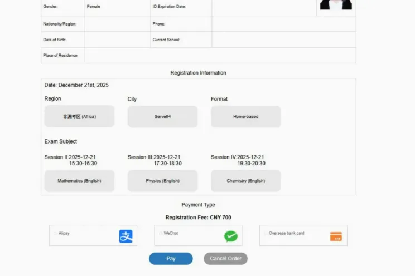The width and height of the screenshot is (415, 276).
Task: Click the 'Exam Subject' label
Action: (61, 141)
